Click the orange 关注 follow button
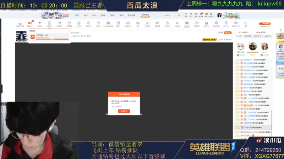Screen dimensions: 284x159 pos(228,33)
